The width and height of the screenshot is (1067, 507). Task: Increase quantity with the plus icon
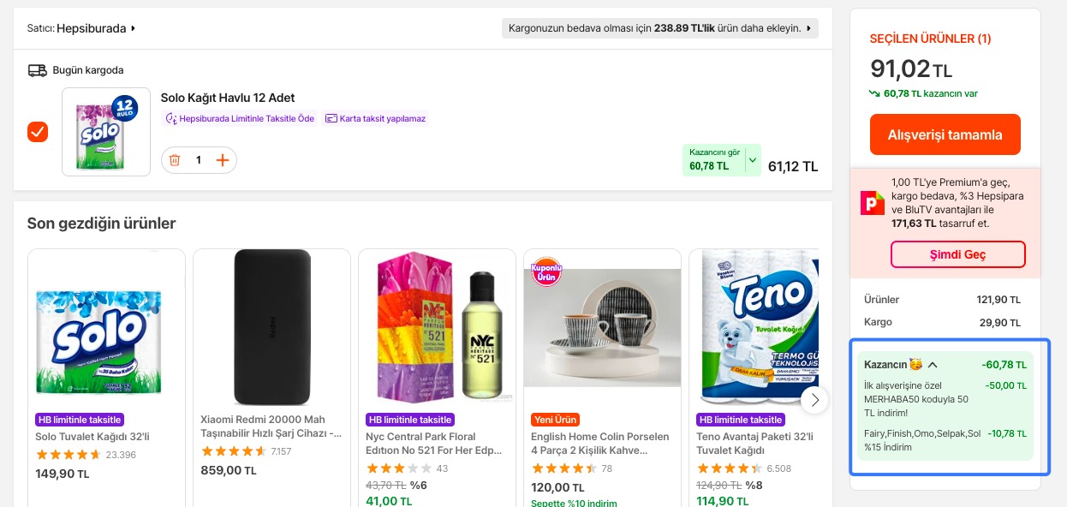(223, 160)
